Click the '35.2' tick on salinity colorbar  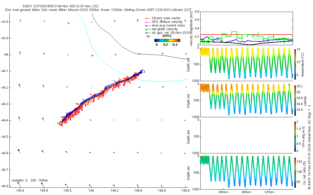point(300,86)
